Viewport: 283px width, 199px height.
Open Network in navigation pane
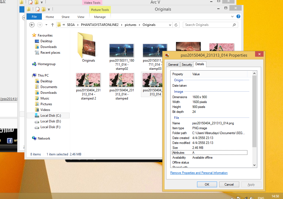click(44, 138)
